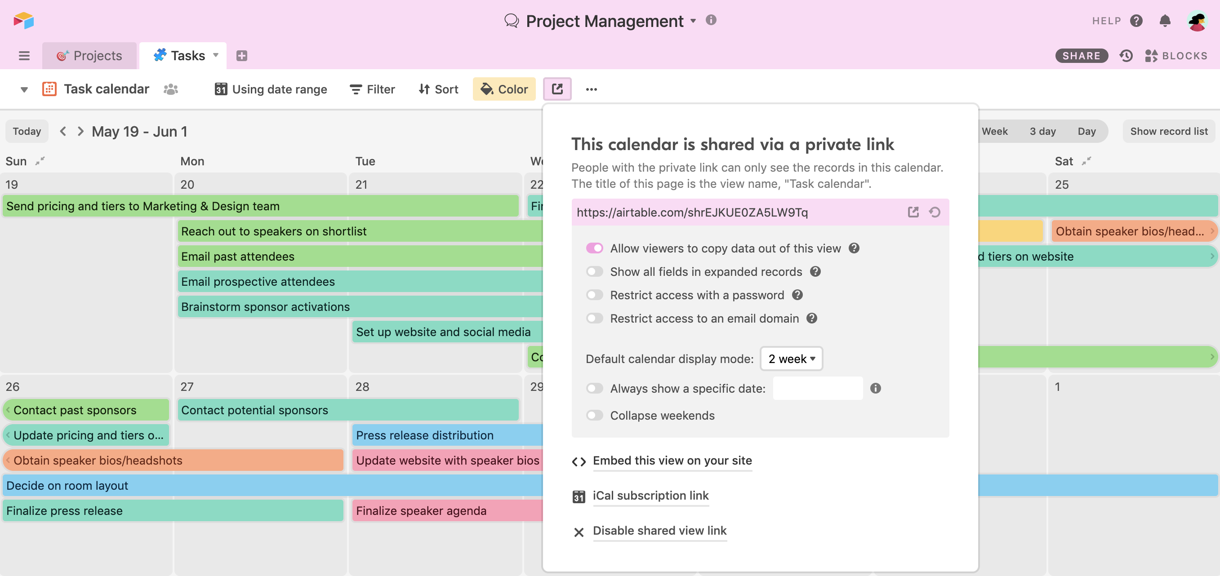Click the revision history clock icon
The height and width of the screenshot is (576, 1220).
click(x=1126, y=56)
